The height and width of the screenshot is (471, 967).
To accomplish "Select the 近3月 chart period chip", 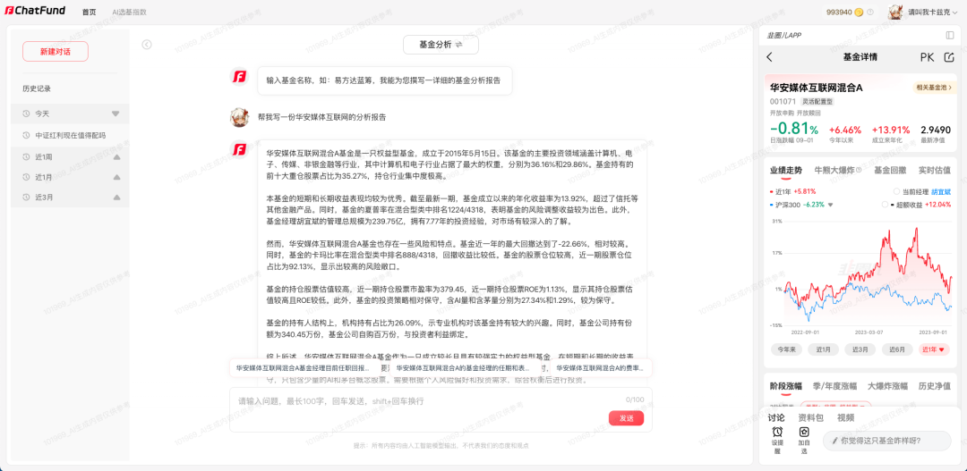I will pyautogui.click(x=860, y=349).
